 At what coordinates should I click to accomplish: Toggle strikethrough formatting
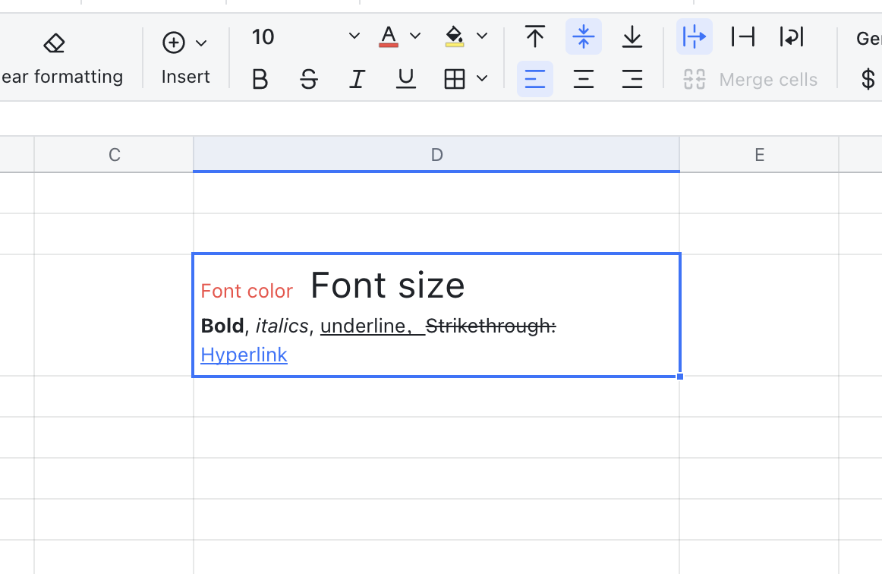click(308, 79)
